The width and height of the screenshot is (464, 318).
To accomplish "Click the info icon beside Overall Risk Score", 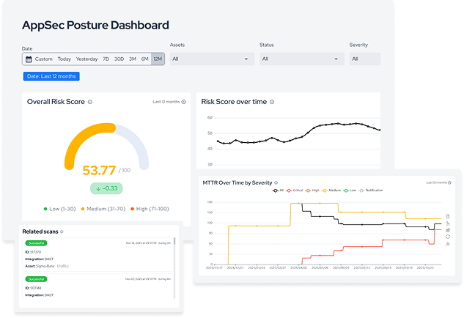I will pyautogui.click(x=90, y=102).
